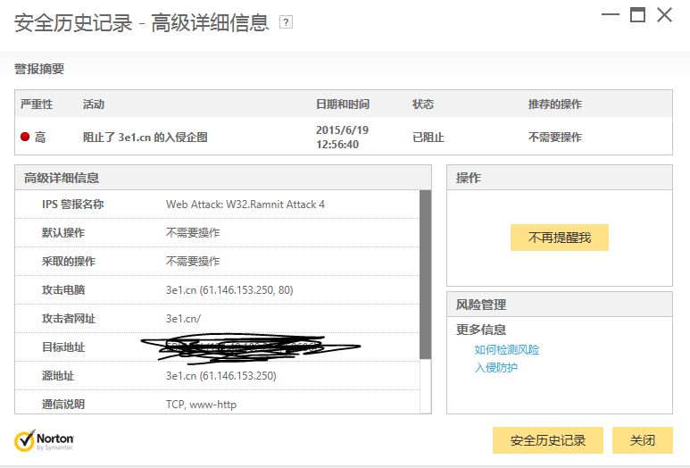Click the date 2015/6/19 12:56:40

tap(343, 137)
